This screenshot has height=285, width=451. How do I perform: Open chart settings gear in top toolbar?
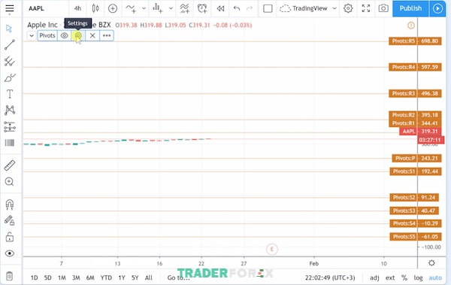(348, 8)
